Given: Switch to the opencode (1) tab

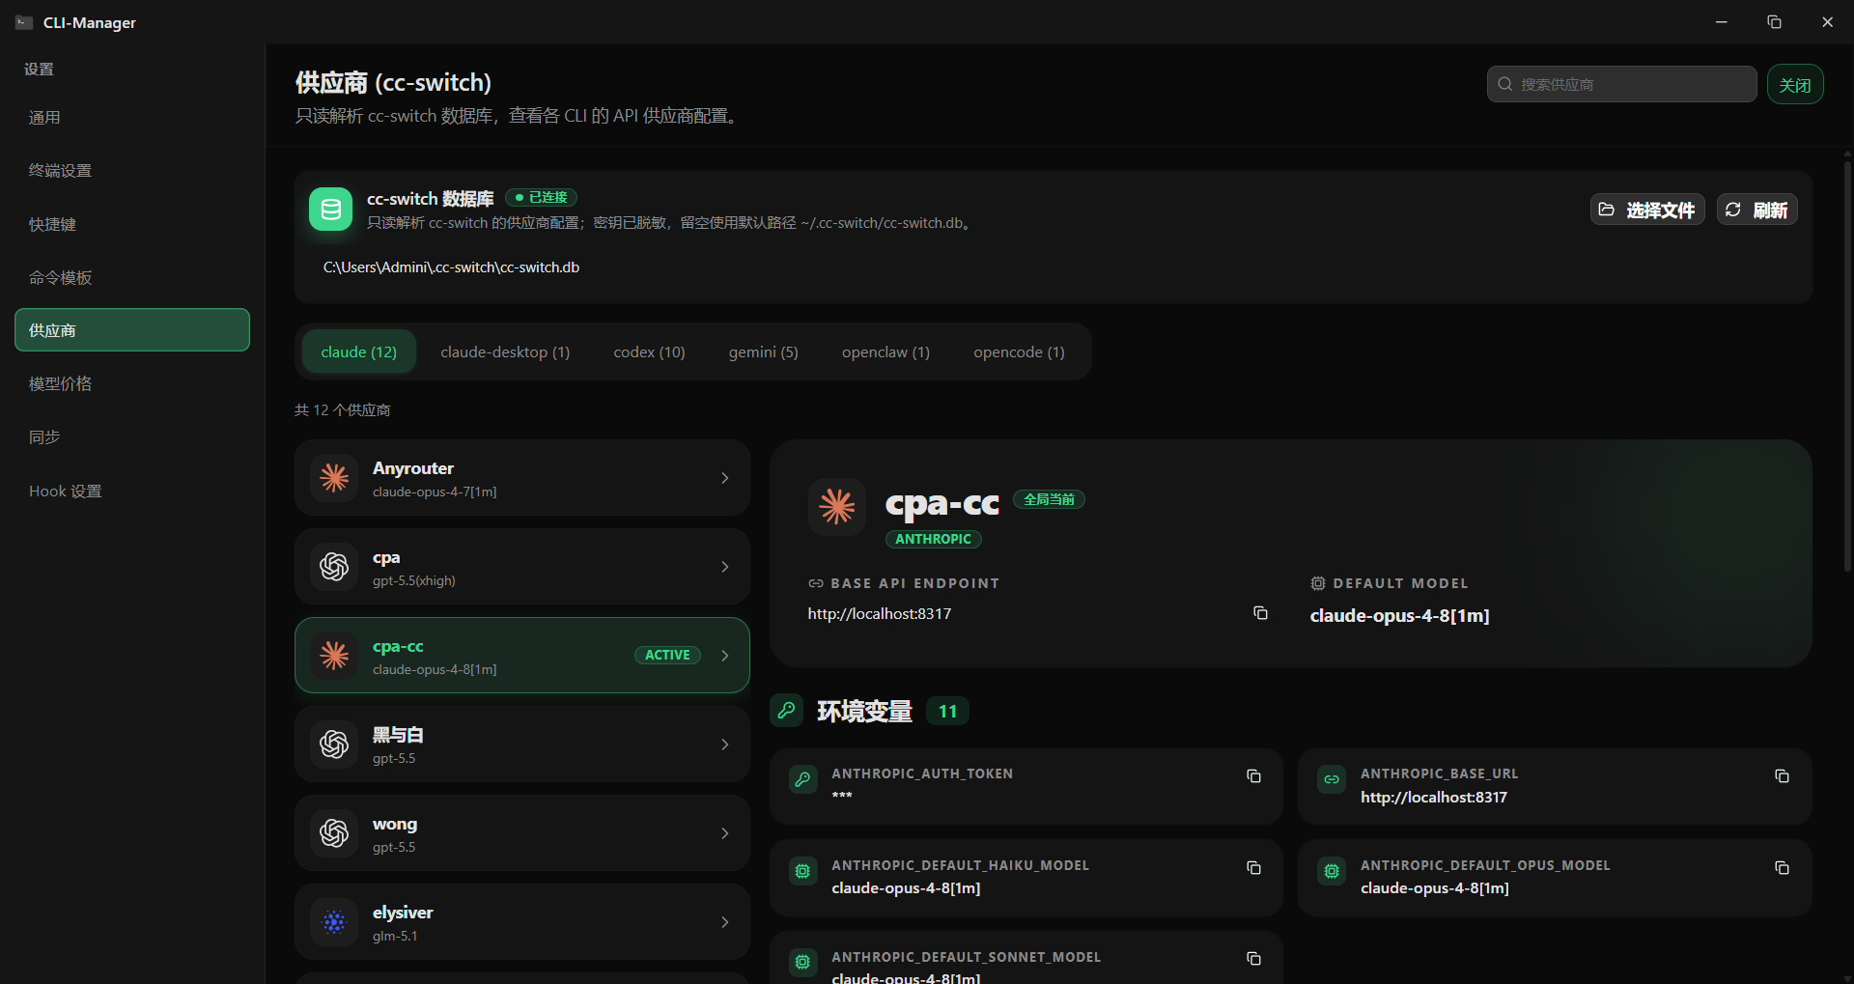Looking at the screenshot, I should pyautogui.click(x=1019, y=351).
